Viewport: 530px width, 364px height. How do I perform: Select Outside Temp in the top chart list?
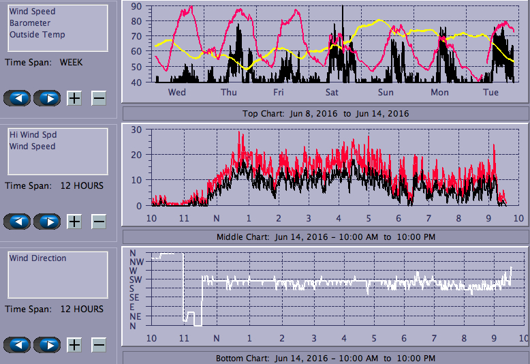pos(37,35)
